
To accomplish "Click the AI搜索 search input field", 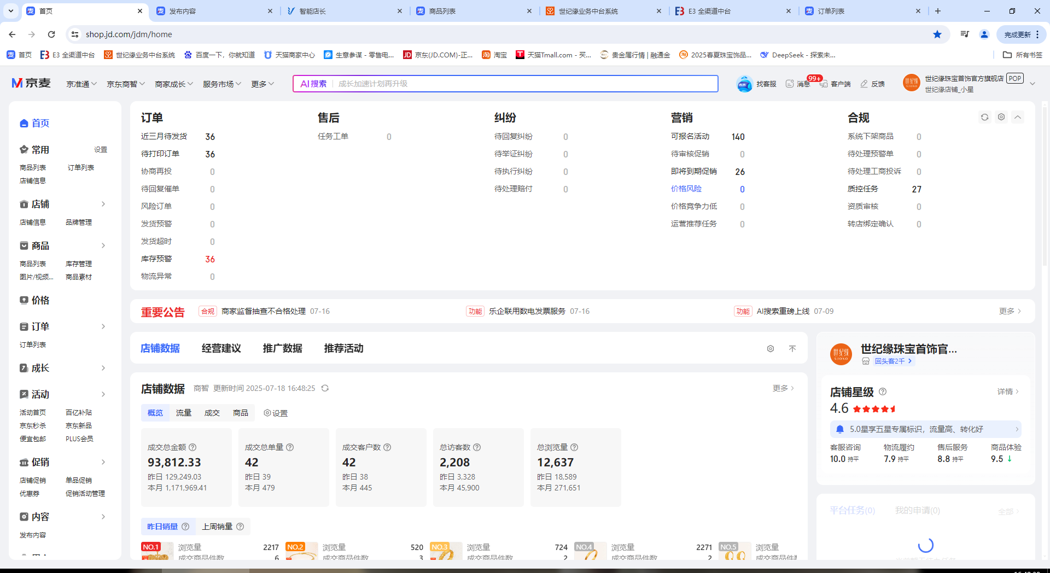I will coord(525,84).
